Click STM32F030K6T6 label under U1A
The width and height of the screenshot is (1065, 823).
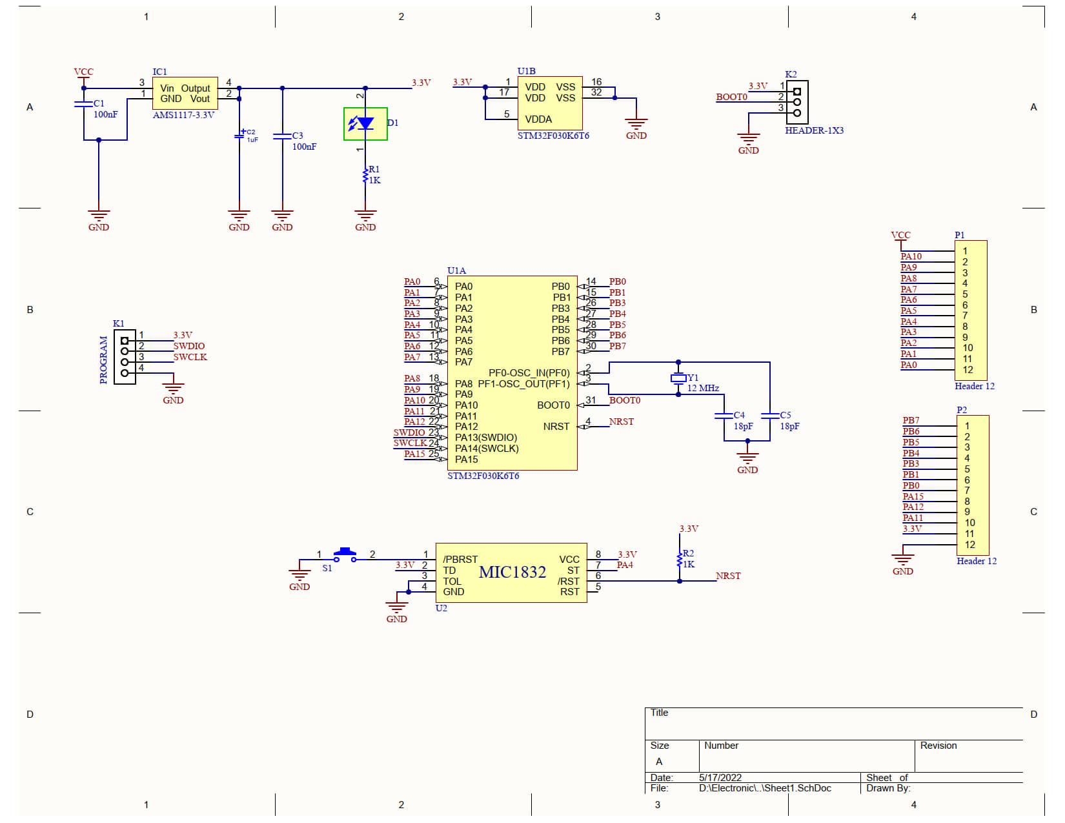point(483,476)
